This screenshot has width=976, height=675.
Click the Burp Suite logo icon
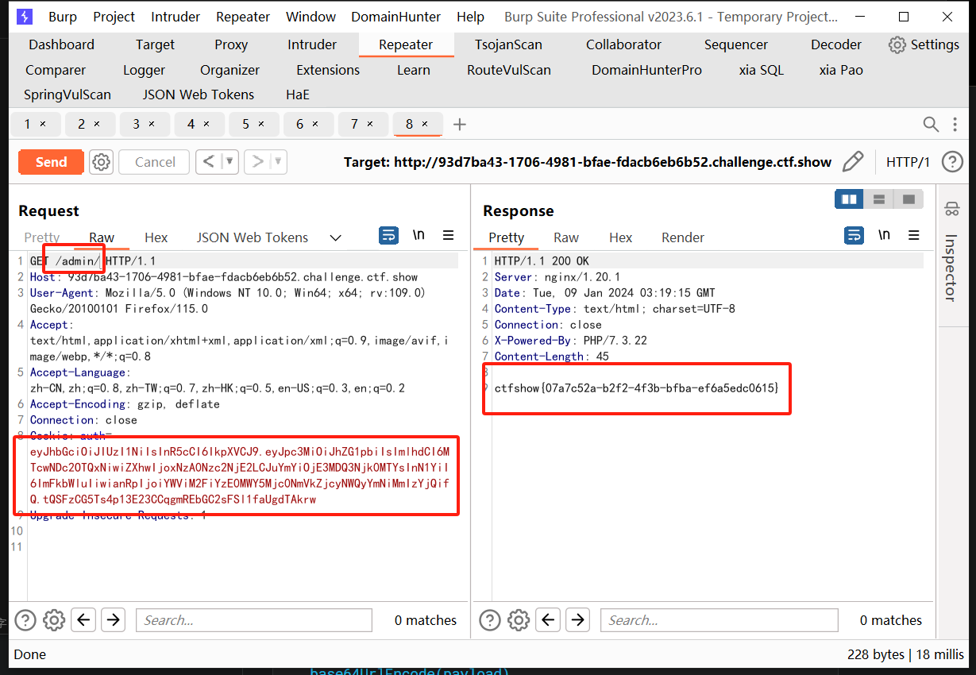tap(25, 17)
